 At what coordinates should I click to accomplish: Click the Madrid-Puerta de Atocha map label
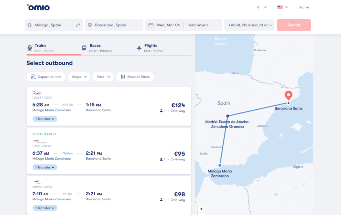click(228, 124)
